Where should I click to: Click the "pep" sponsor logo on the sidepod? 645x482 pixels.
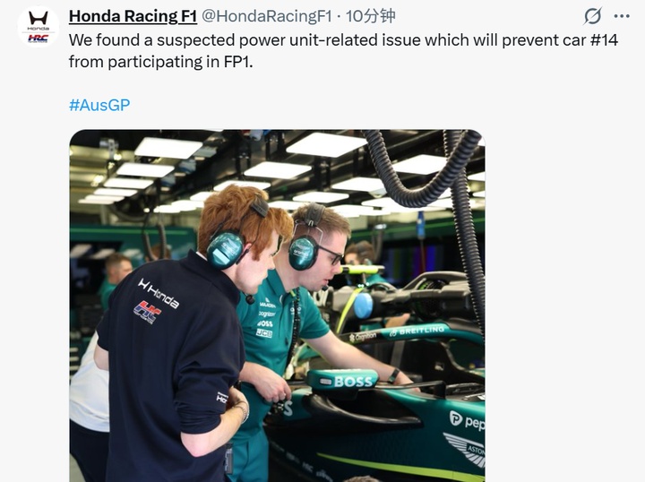(x=467, y=420)
